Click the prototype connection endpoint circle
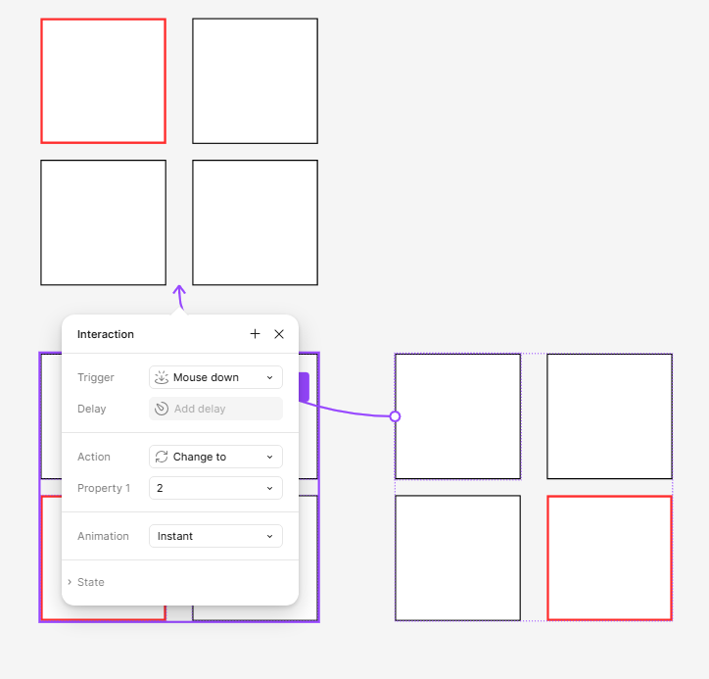 395,416
